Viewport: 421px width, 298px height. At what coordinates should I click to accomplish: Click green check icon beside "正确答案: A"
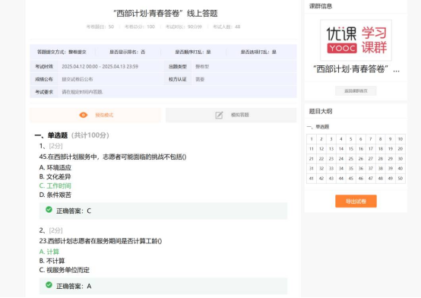[49, 285]
